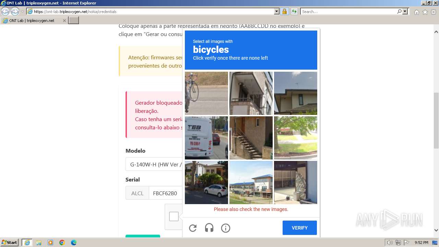
Task: Open Action Center flag icon
Action: coord(406,243)
